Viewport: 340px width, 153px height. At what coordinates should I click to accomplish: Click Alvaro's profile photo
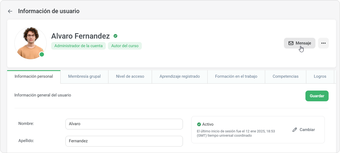pos(30,43)
